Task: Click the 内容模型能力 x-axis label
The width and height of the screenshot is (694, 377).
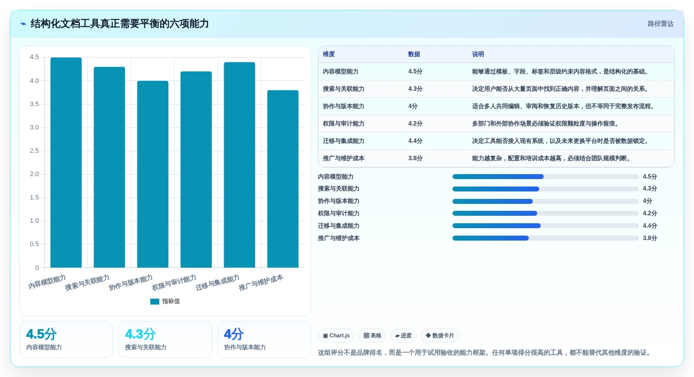Action: 47,282
